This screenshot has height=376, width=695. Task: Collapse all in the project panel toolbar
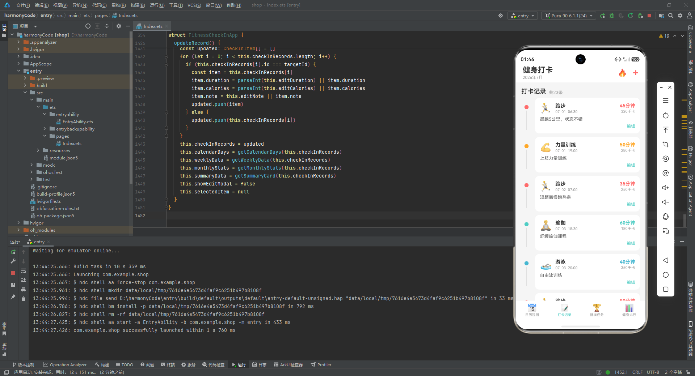[x=107, y=26]
